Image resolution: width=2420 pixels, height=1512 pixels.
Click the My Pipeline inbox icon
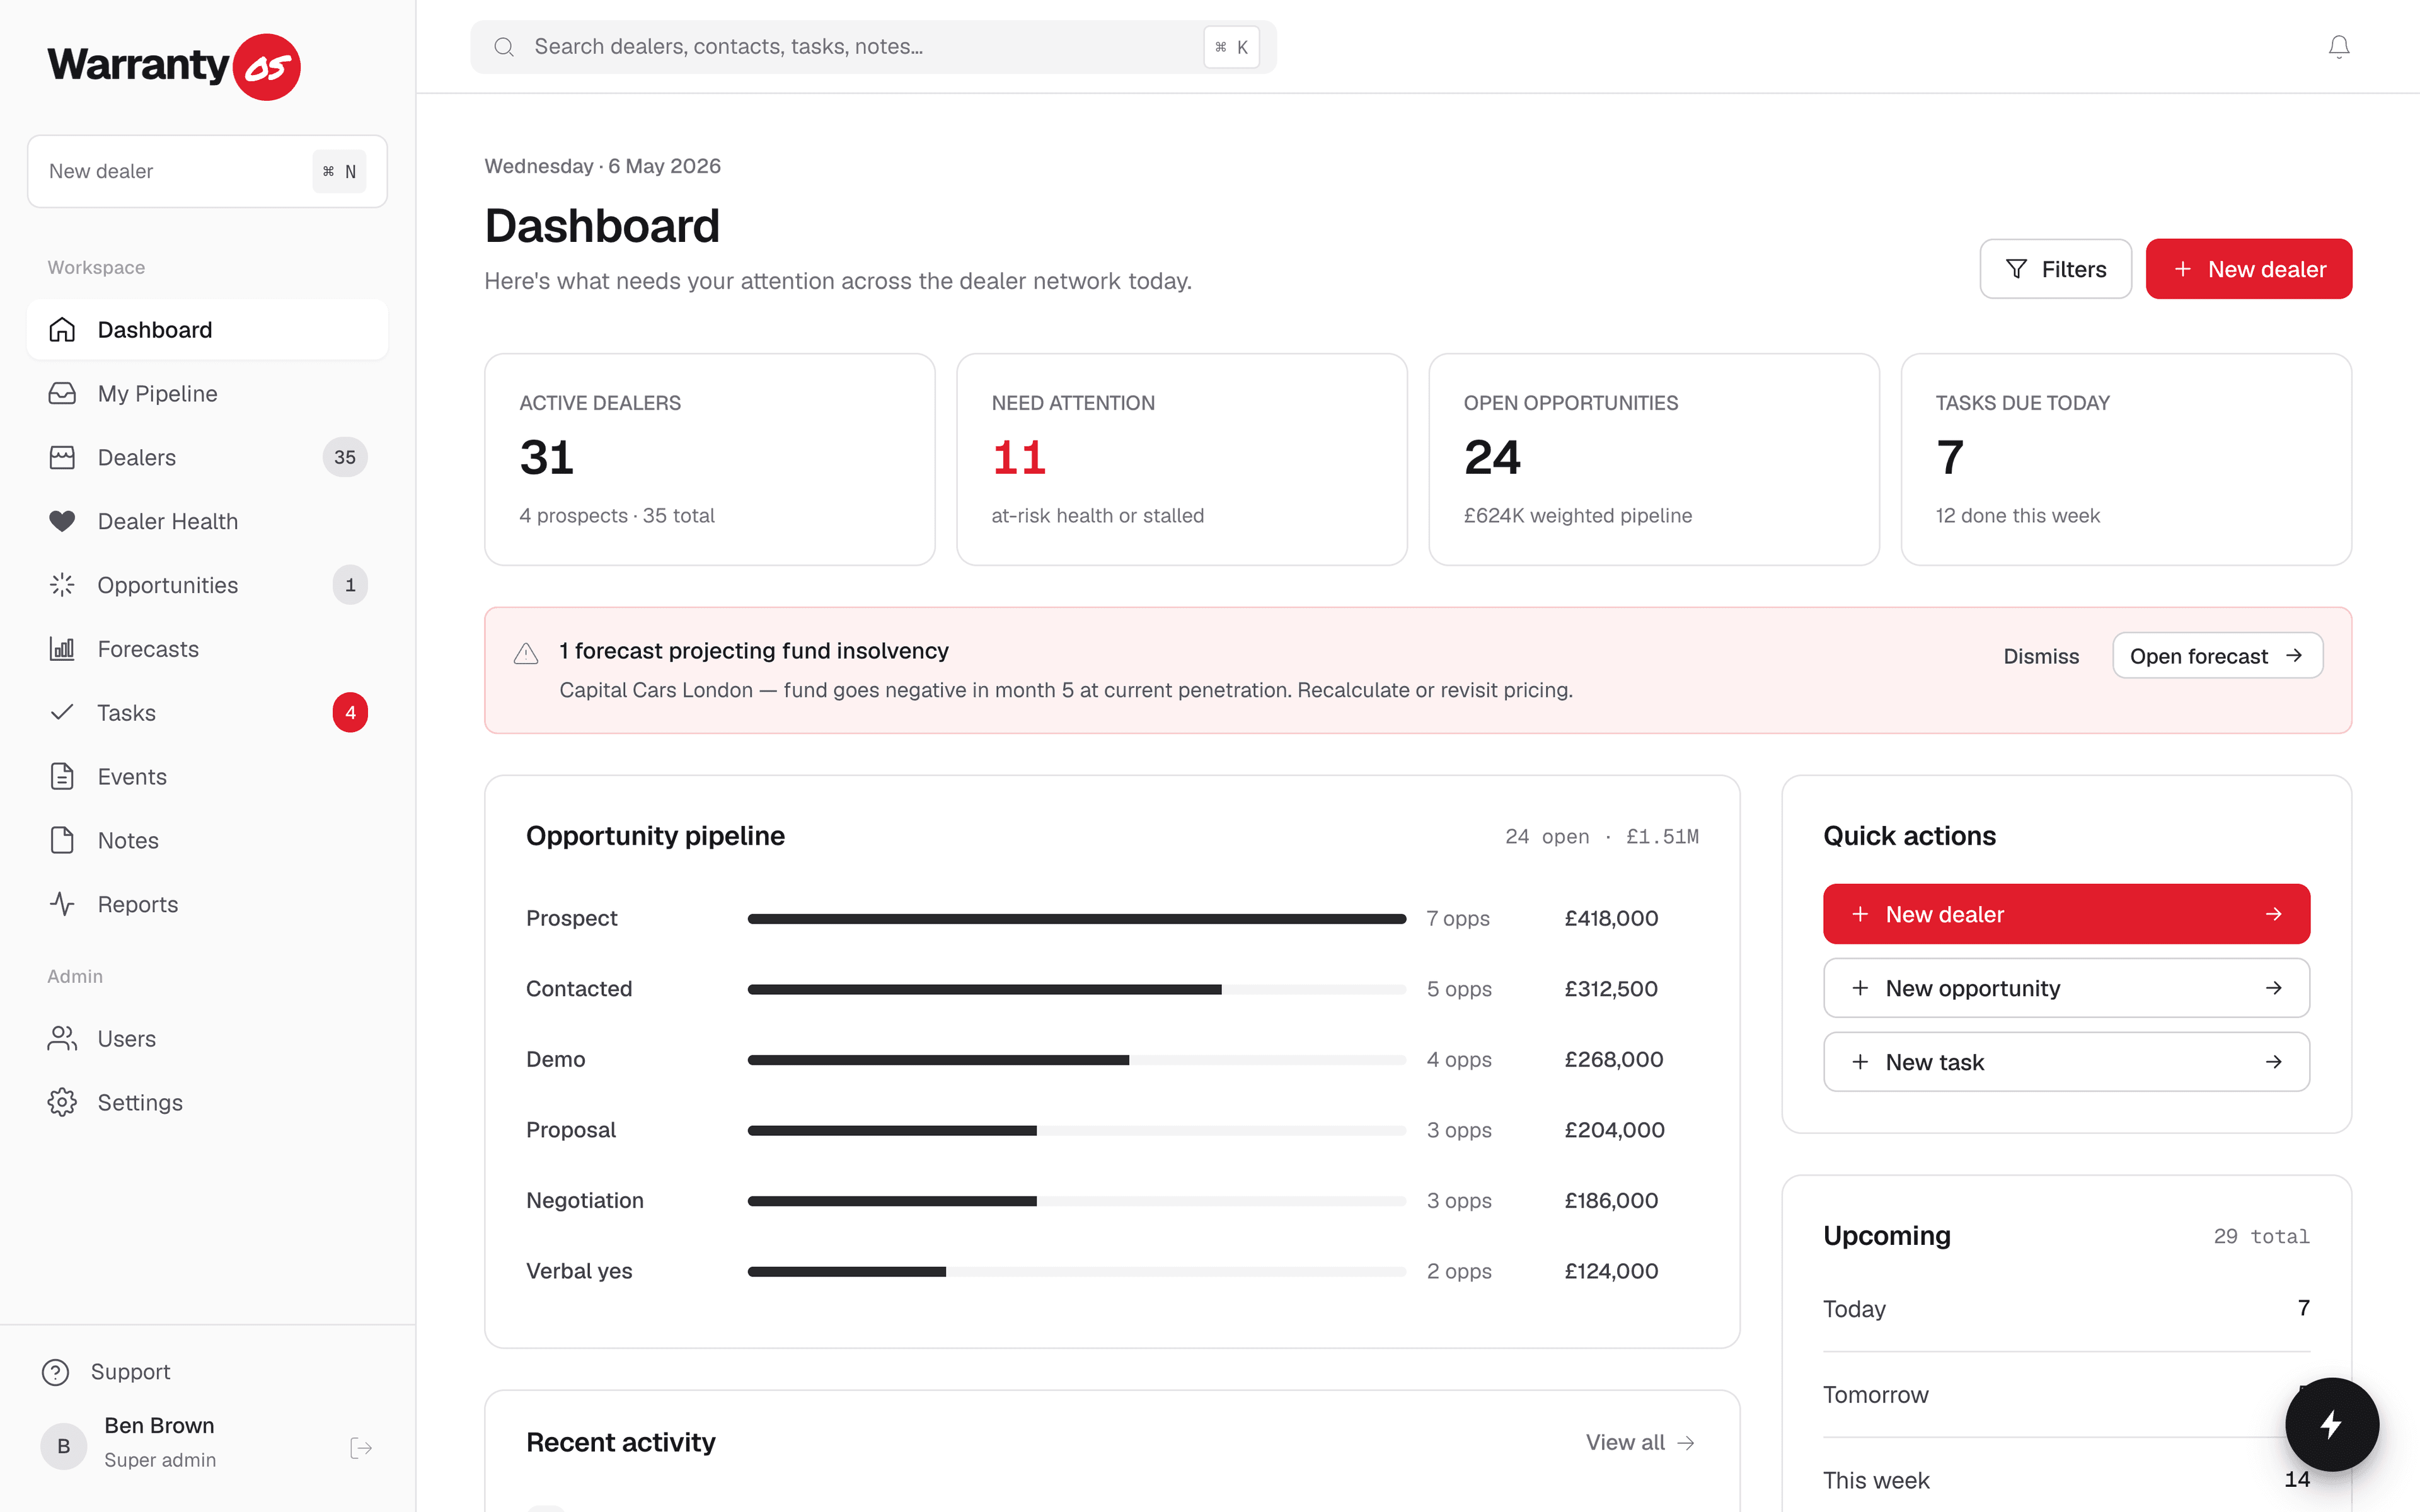coord(62,394)
